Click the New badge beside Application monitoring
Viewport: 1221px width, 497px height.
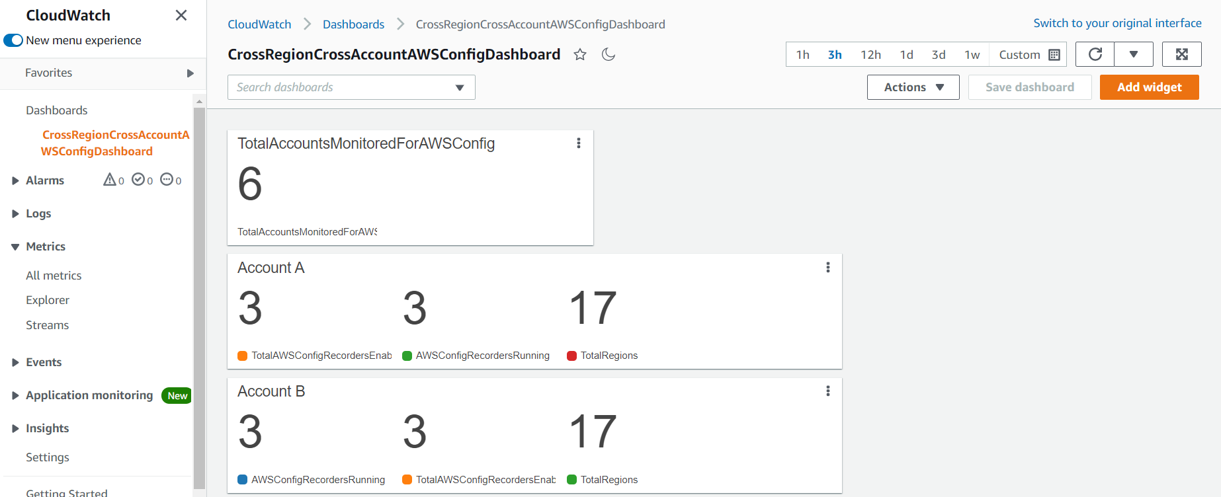[177, 395]
